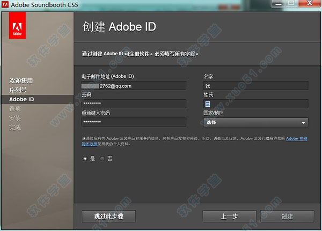Select 选项 step in sidebar
Viewport: 322px width, 231px height.
(15, 109)
